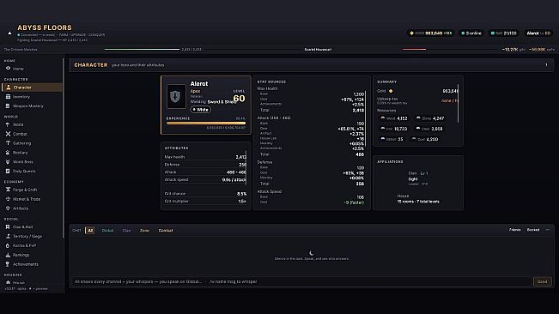Click the Artifacts gem icon
This screenshot has width=559, height=314.
click(x=8, y=208)
